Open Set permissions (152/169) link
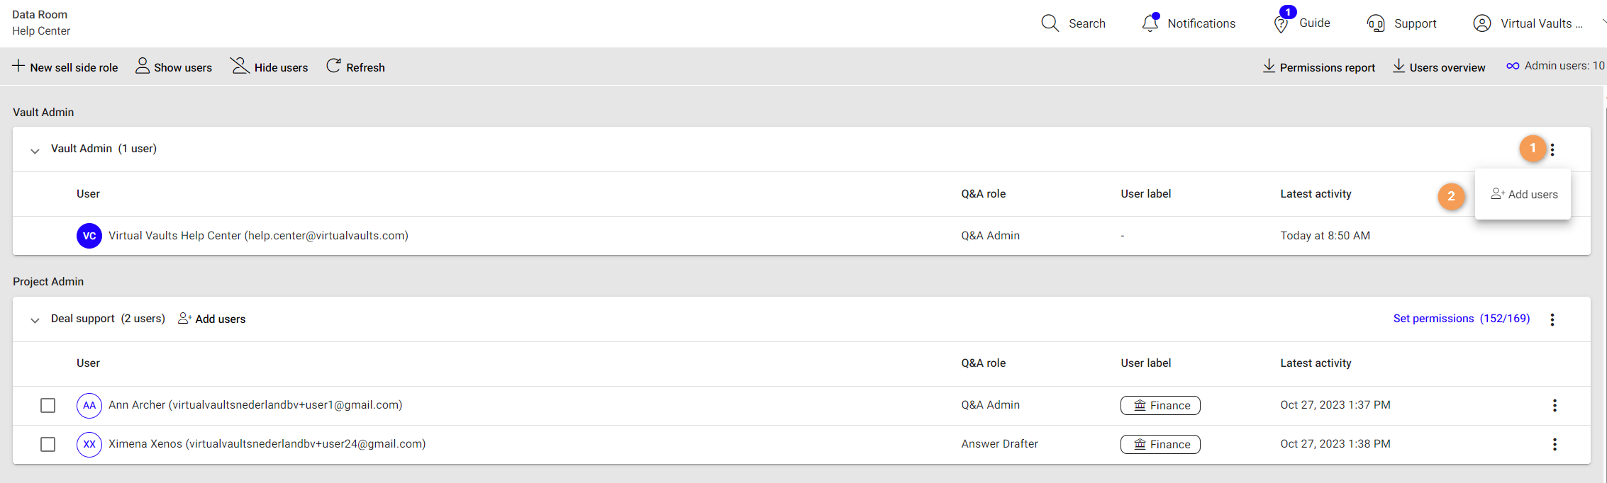Screen dimensions: 1607x483 tap(1461, 319)
